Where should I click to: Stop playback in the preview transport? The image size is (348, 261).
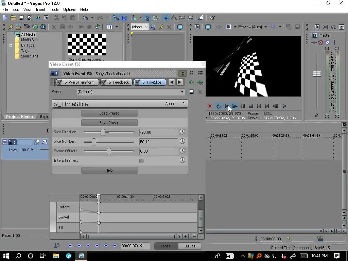point(251,106)
